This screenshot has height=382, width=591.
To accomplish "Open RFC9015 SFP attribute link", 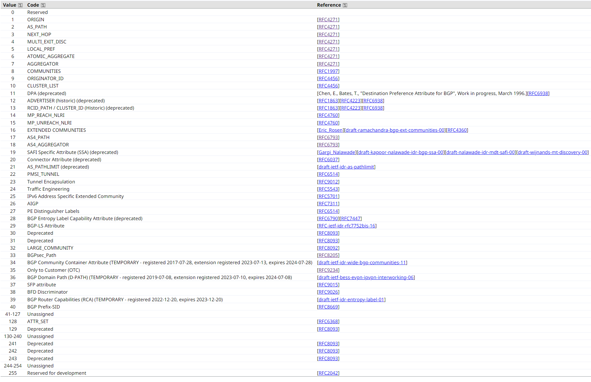I will (x=328, y=285).
